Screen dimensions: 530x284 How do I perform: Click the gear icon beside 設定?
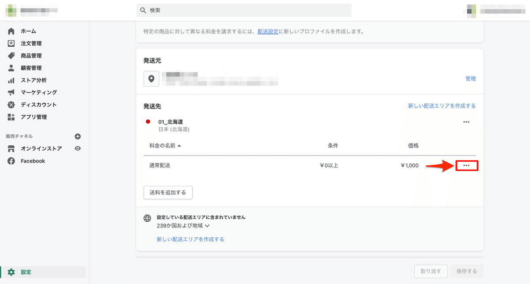click(11, 272)
